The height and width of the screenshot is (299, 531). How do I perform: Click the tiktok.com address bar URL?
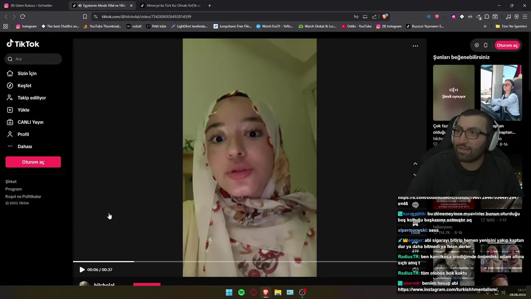[146, 17]
